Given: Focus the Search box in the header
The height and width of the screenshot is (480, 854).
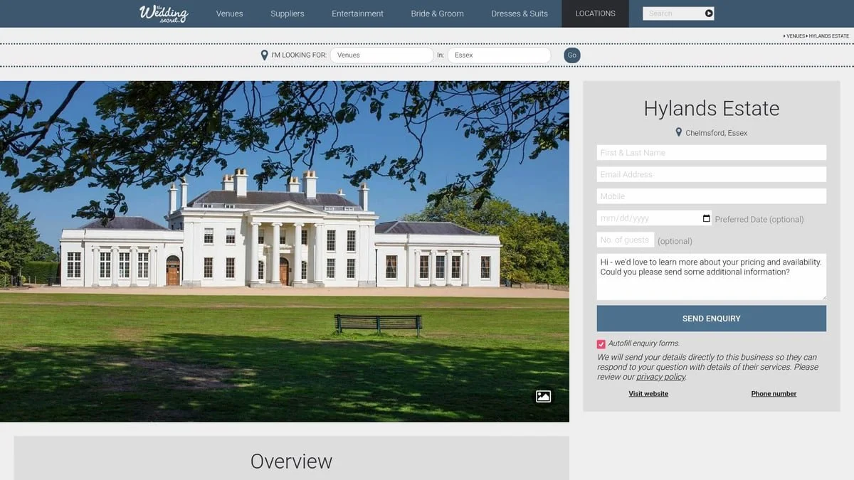Looking at the screenshot, I should coord(673,14).
